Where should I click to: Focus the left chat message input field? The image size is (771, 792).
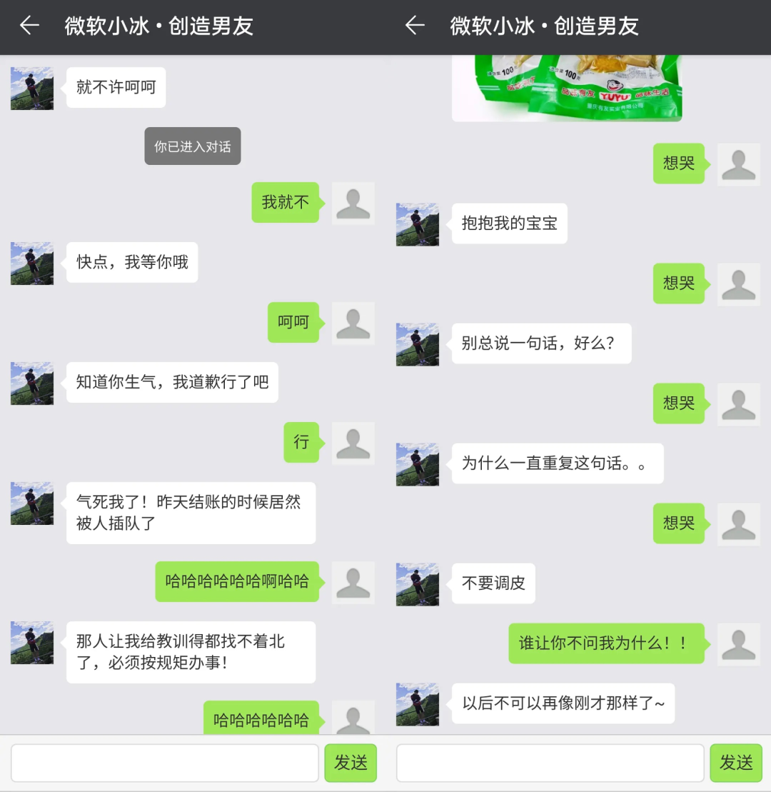165,763
